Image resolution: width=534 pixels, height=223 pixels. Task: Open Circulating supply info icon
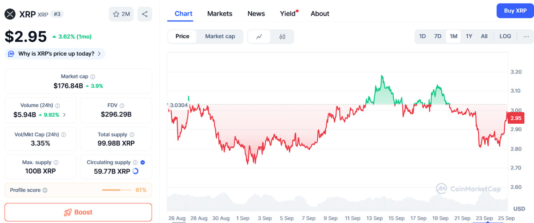click(x=135, y=163)
